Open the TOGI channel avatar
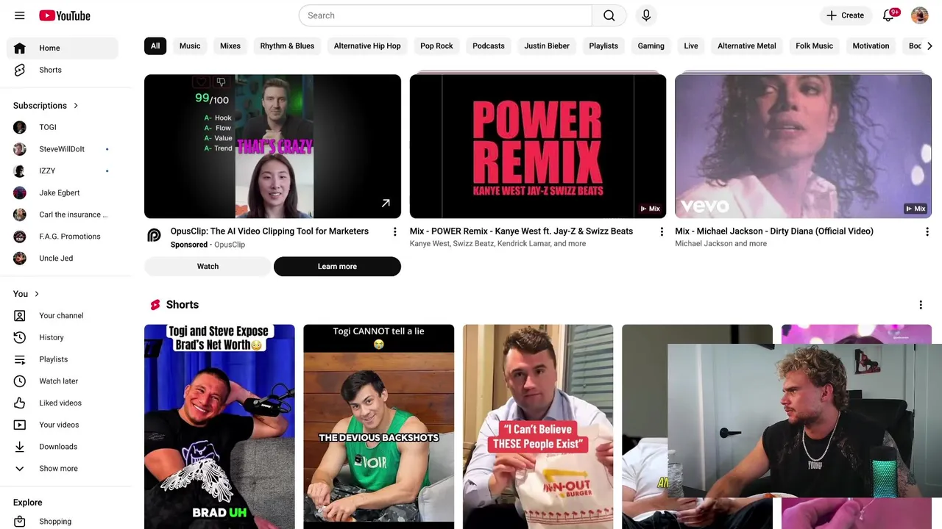The image size is (942, 529). (x=20, y=127)
